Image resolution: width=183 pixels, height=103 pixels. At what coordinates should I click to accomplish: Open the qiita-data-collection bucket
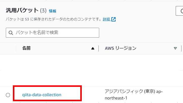point(42,95)
